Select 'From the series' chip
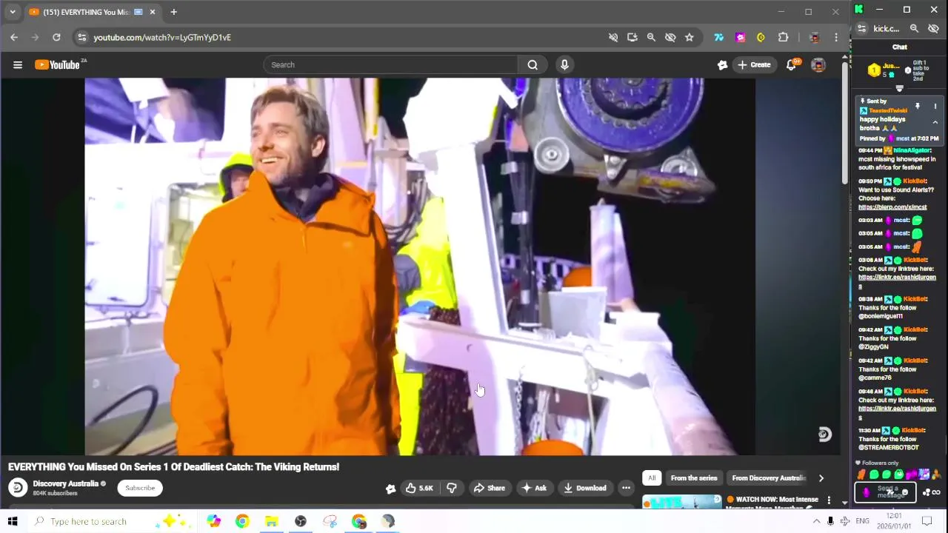The height and width of the screenshot is (533, 948). [x=694, y=478]
